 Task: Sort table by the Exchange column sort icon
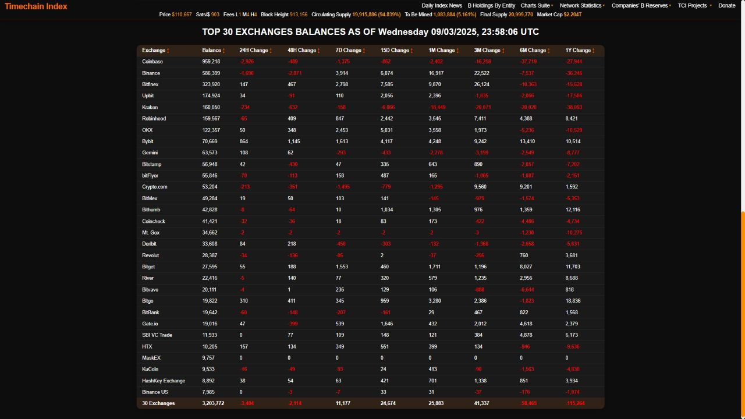click(168, 51)
